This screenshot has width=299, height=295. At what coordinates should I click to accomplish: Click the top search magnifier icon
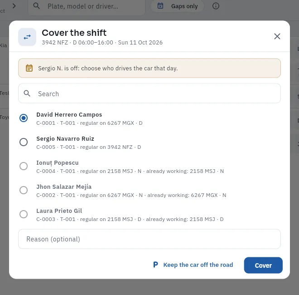tap(36, 6)
